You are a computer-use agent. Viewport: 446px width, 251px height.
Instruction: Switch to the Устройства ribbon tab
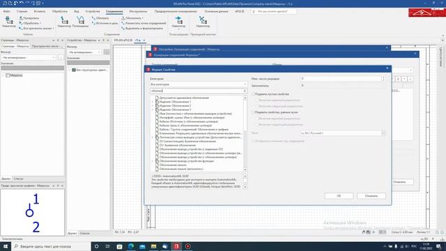[93, 11]
